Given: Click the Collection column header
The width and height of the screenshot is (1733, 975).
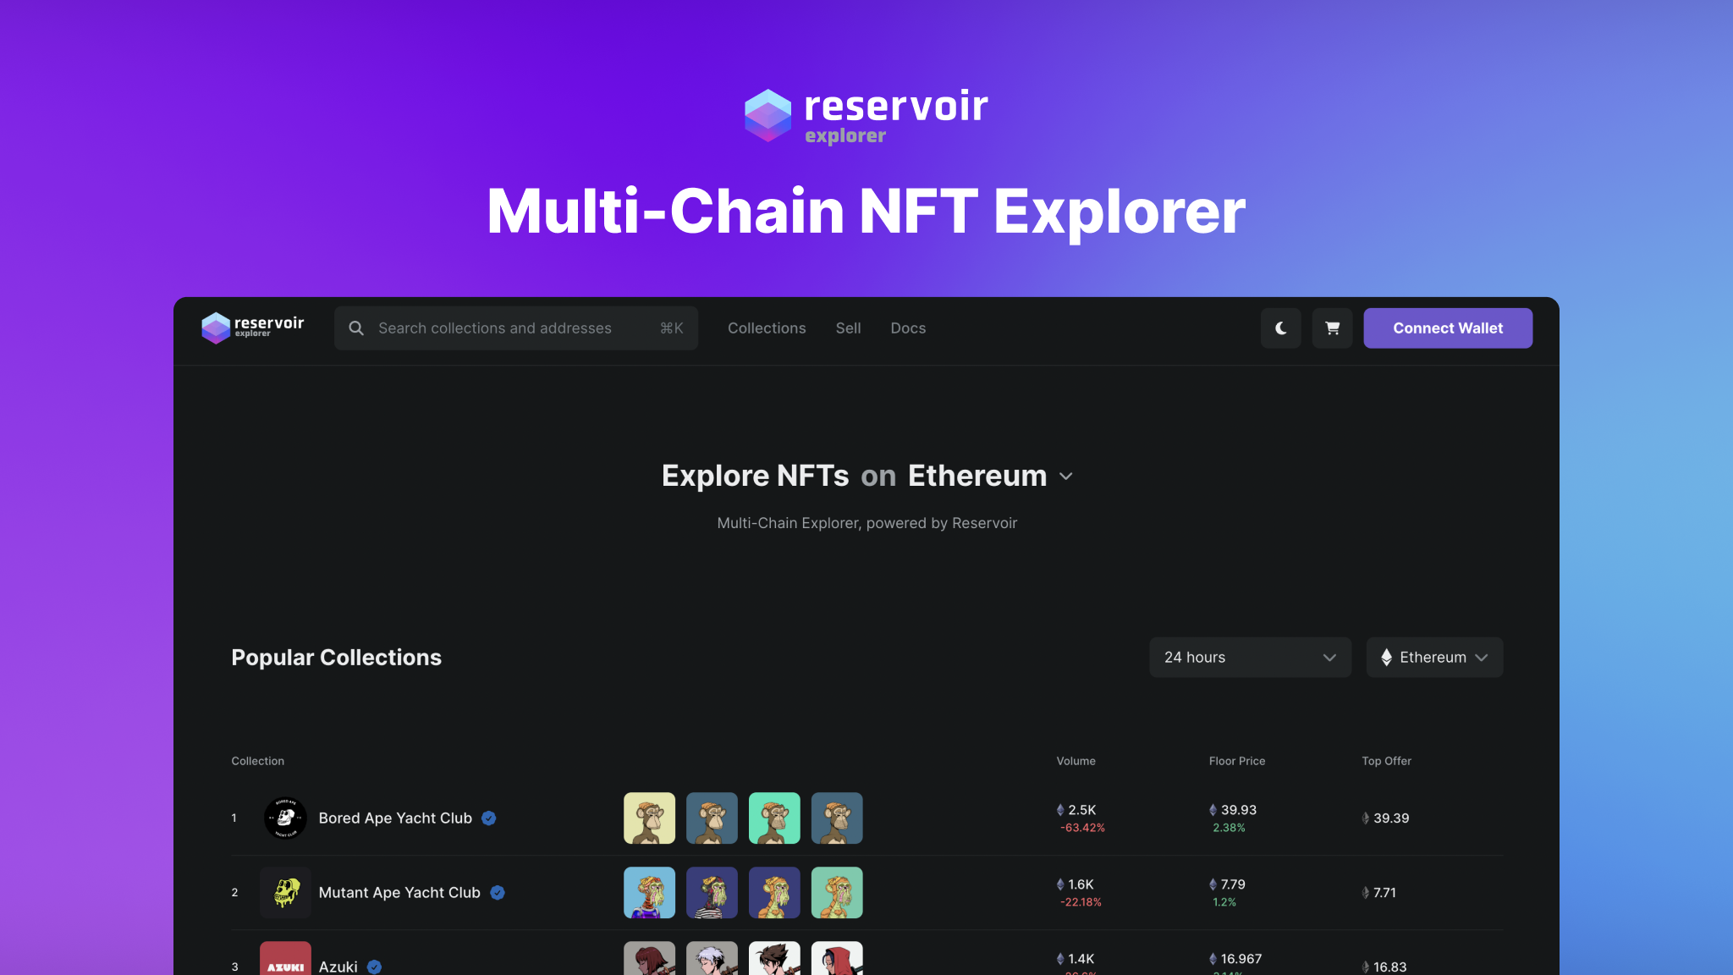Looking at the screenshot, I should [x=258, y=761].
